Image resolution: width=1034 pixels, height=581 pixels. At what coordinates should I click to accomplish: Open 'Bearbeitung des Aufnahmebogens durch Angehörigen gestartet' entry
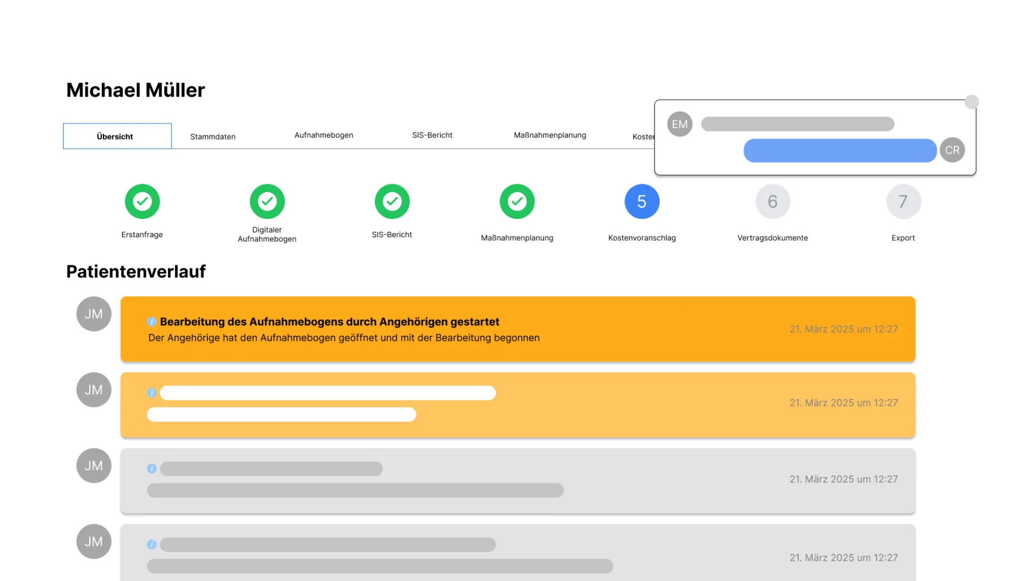click(518, 329)
